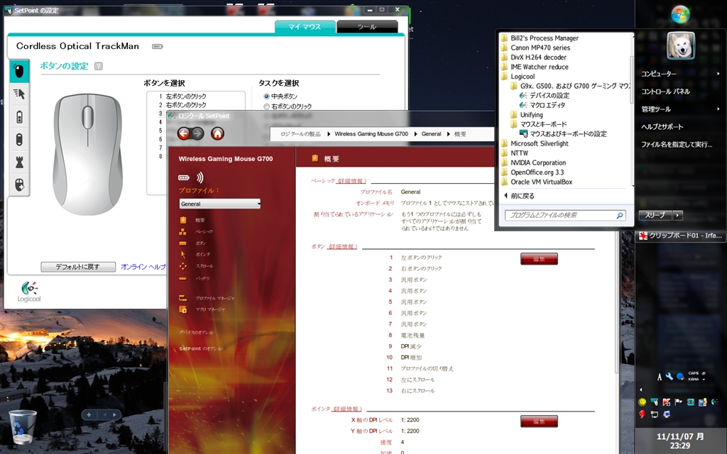Show hidden tray icons with the small arrow
This screenshot has width=727, height=454.
click(641, 389)
